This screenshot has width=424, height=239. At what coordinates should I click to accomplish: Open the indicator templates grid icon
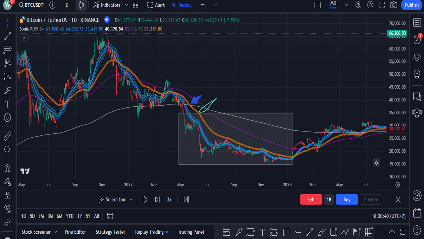pyautogui.click(x=135, y=5)
